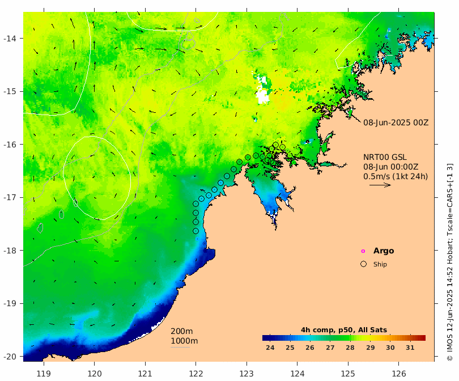This screenshot has width=459, height=381.
Task: Click colorbar tick label '26'
Action: (x=310, y=348)
